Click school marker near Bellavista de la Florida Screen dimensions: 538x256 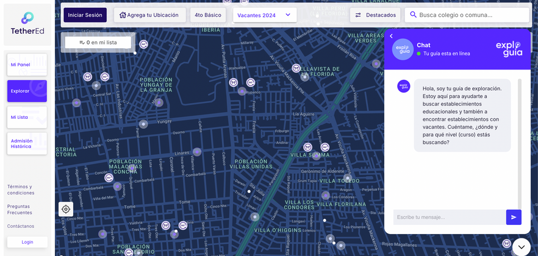[296, 68]
